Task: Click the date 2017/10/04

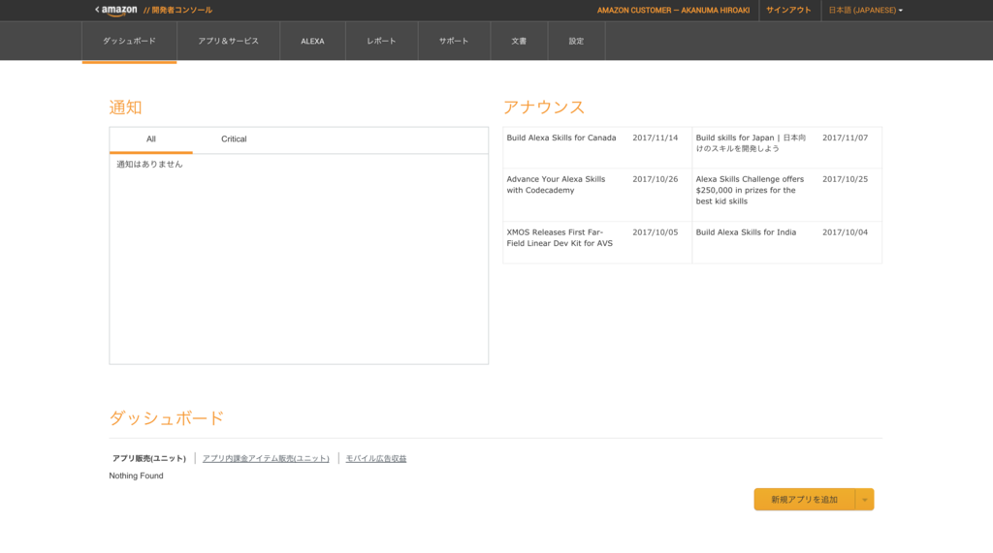Action: click(845, 232)
